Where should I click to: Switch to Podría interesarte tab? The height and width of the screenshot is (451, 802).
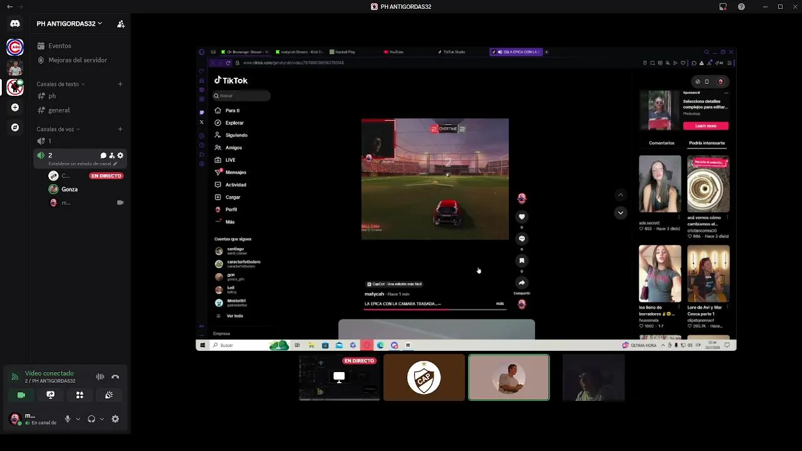707,143
